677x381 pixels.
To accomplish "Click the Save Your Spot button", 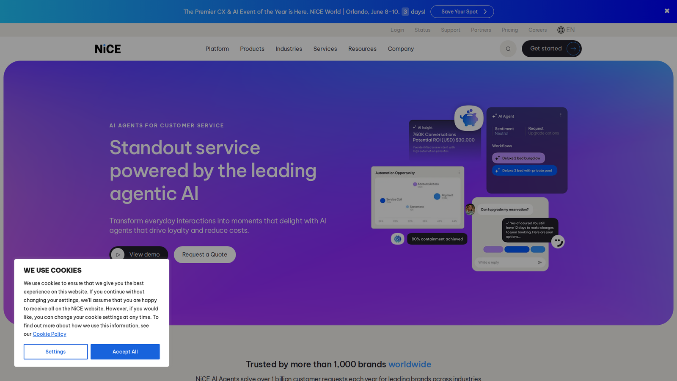I will tap(462, 11).
